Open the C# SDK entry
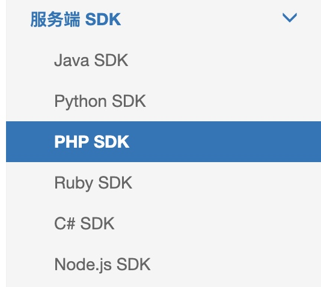321x287 pixels. (164, 223)
